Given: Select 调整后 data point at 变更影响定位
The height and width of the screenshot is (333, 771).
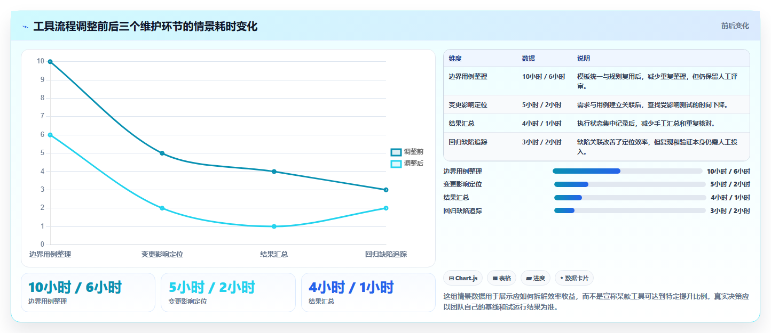Looking at the screenshot, I should 162,208.
